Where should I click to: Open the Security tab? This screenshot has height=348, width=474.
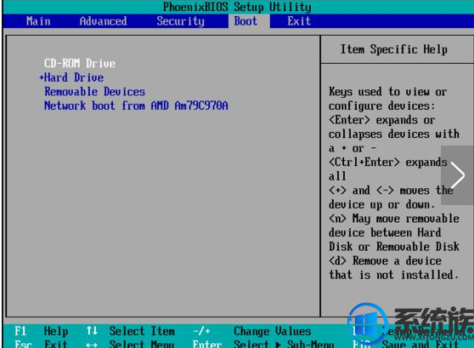[x=180, y=21]
